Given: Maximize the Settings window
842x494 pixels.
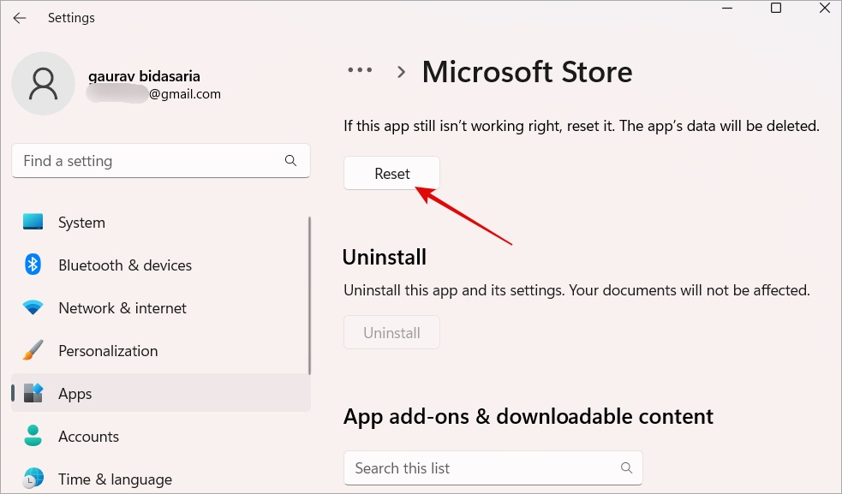Looking at the screenshot, I should [x=776, y=9].
